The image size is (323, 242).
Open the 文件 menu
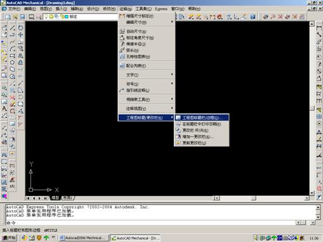pyautogui.click(x=14, y=9)
